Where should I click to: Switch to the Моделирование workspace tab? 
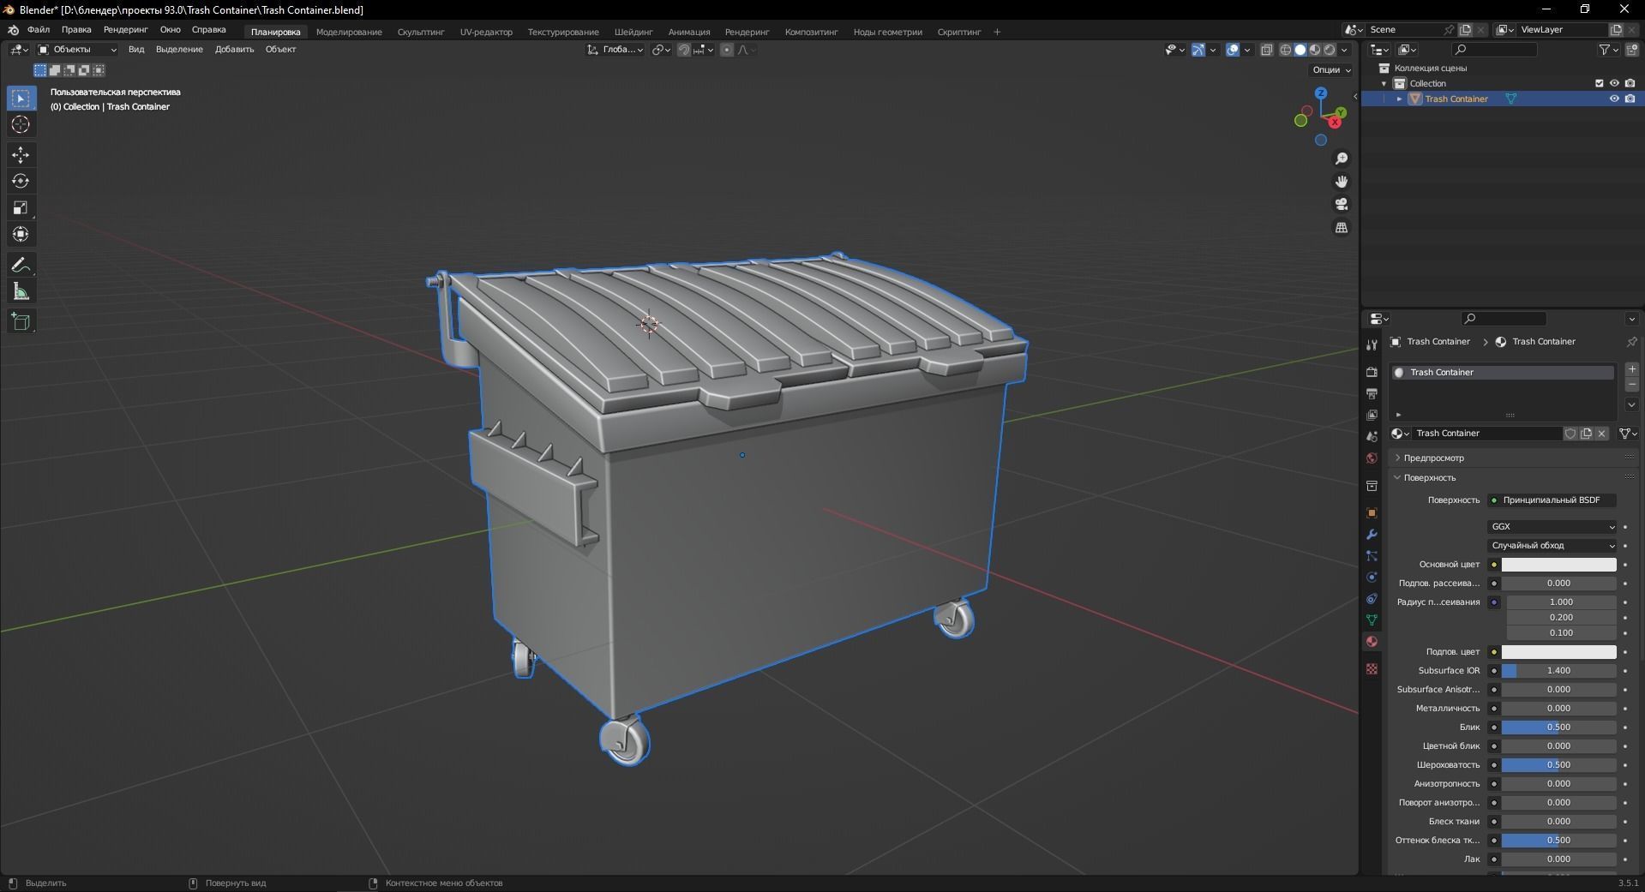pos(348,32)
